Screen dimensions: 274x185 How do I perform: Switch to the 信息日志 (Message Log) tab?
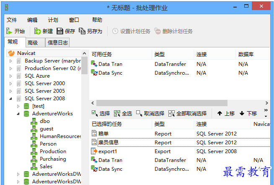57,43
